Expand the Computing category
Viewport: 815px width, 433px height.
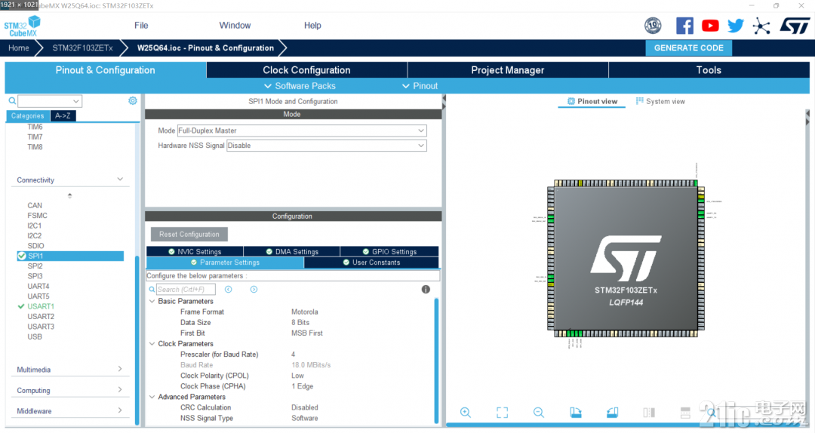pos(120,390)
